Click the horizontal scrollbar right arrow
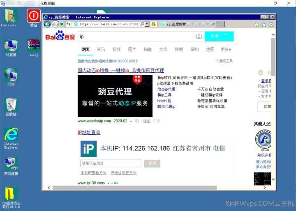296x211 pixels. click(x=265, y=188)
